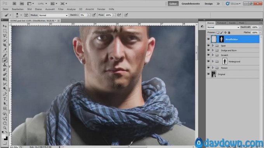Toggle lock transparent pixels
The image size is (264, 148).
pos(218,33)
